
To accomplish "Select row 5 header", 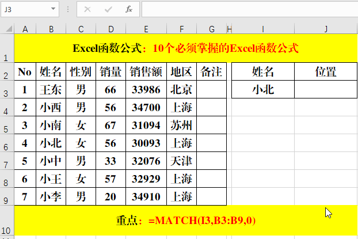I will tap(7, 125).
